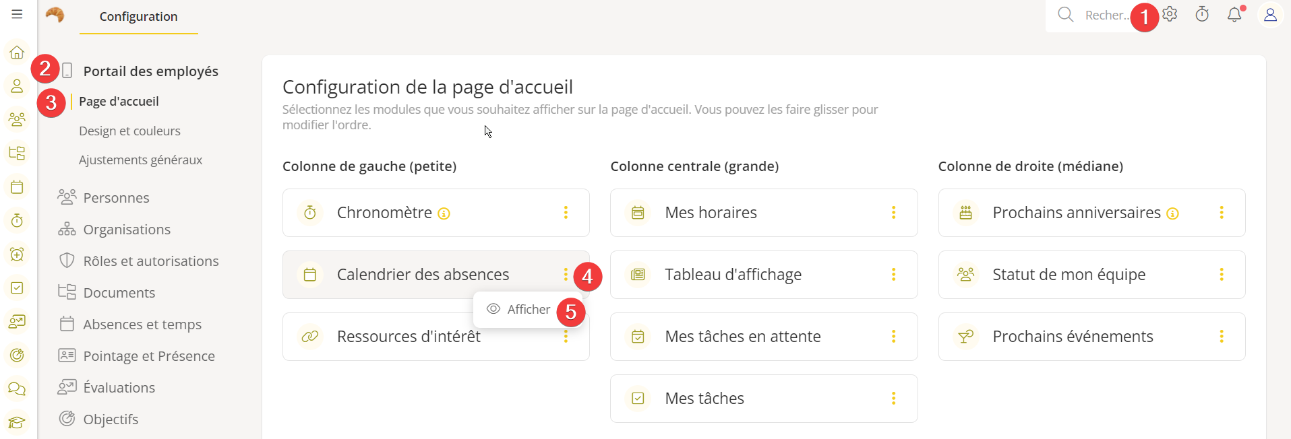This screenshot has width=1291, height=439.
Task: Open the settings gear icon
Action: pyautogui.click(x=1170, y=14)
